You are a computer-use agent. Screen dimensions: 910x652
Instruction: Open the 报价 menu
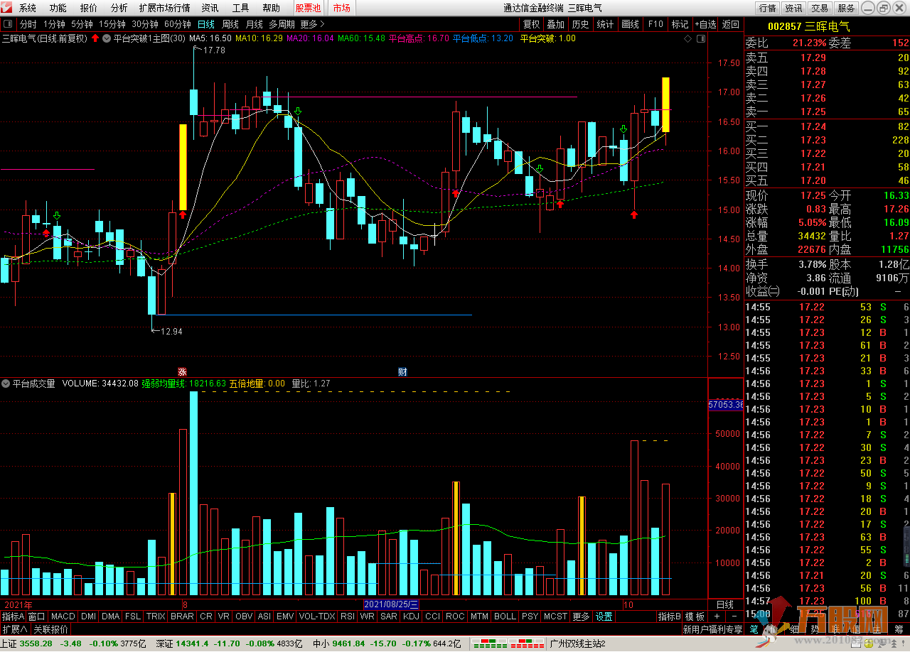click(x=89, y=8)
